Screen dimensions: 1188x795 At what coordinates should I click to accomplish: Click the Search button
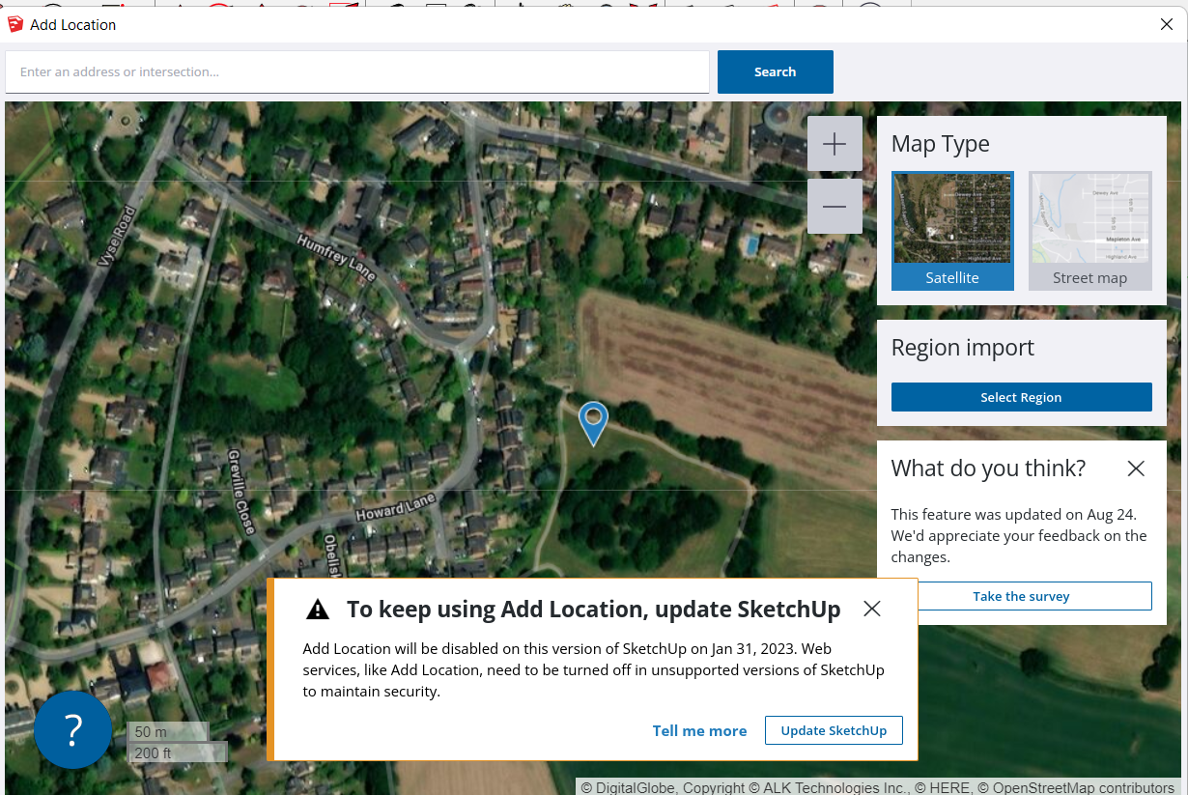click(775, 71)
